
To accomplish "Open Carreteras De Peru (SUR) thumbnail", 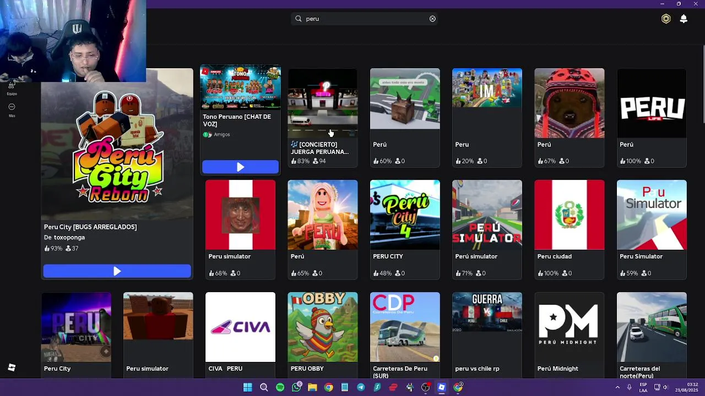I will [405, 327].
